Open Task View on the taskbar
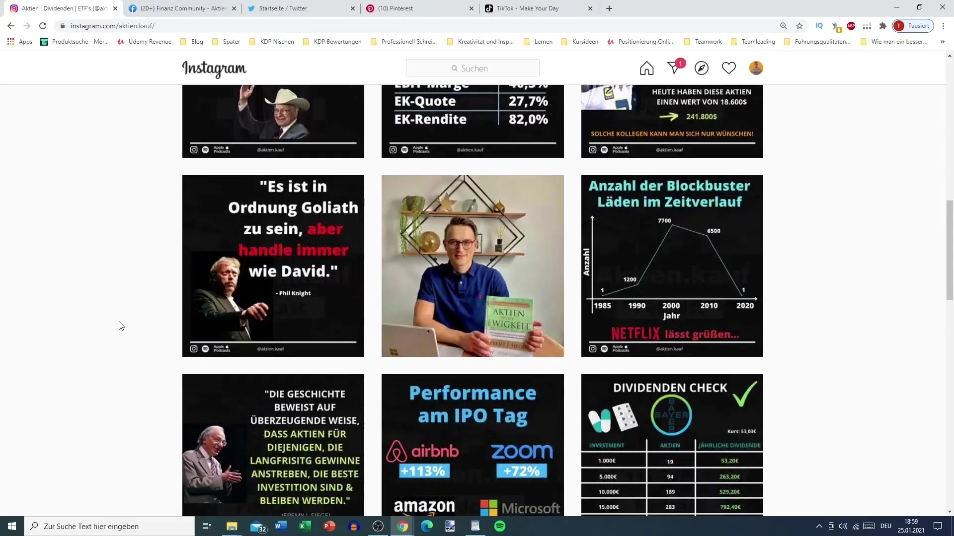 (207, 526)
